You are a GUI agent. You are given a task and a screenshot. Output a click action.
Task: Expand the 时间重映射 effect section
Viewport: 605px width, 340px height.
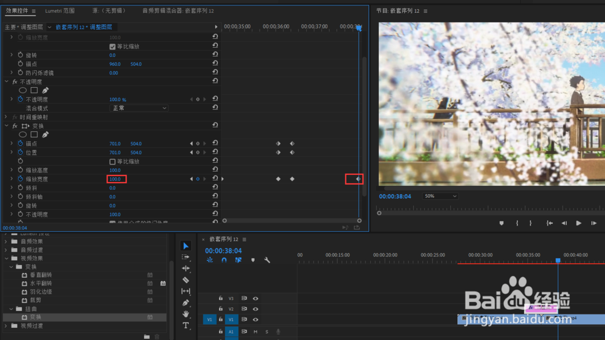(6, 117)
